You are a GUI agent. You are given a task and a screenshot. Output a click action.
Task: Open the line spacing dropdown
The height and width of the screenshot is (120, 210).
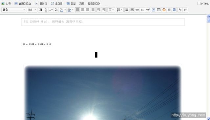coord(111,10)
